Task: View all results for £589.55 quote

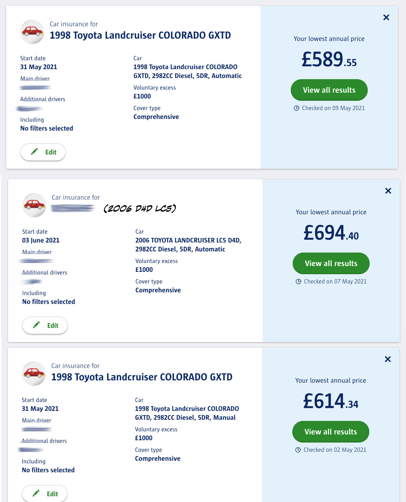Action: (x=329, y=90)
